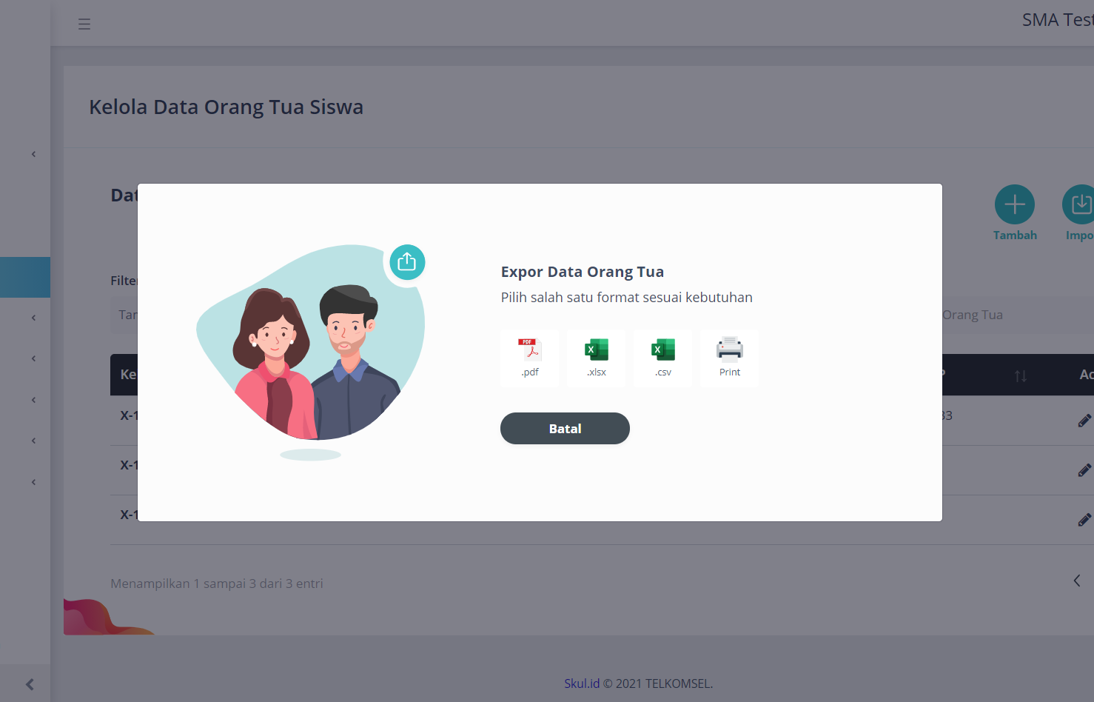The width and height of the screenshot is (1094, 702).
Task: Edit the second table row pencil
Action: click(x=1084, y=470)
